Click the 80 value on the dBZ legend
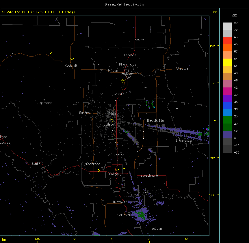249x243 pixels. coord(236,23)
